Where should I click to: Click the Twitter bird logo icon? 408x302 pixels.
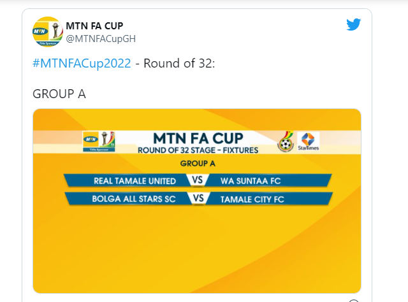[354, 24]
